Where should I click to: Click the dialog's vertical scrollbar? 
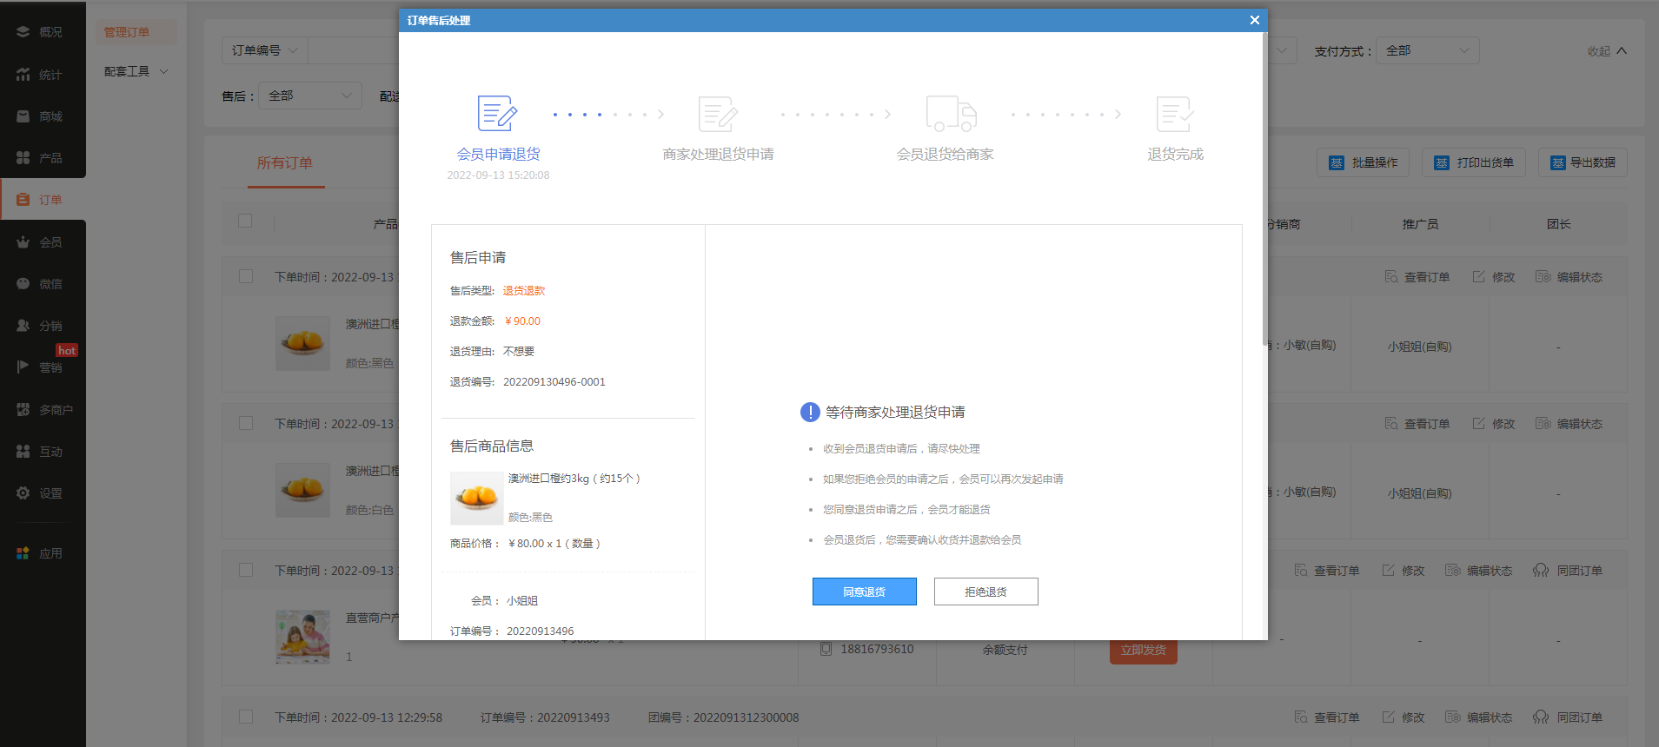pos(1264,190)
